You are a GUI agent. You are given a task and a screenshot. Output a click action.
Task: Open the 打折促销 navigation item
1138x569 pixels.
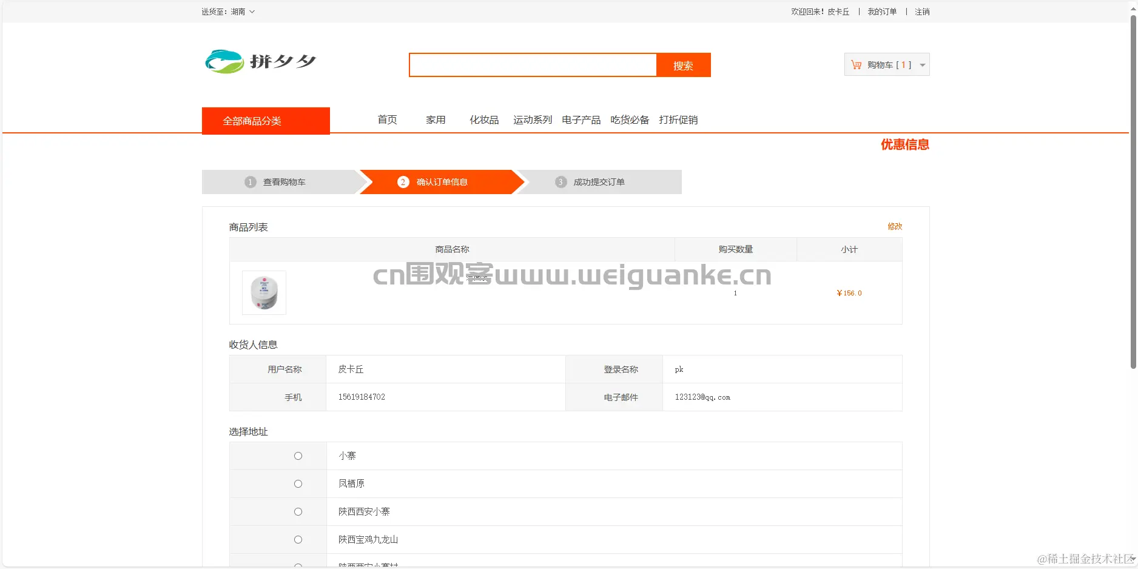click(x=678, y=120)
